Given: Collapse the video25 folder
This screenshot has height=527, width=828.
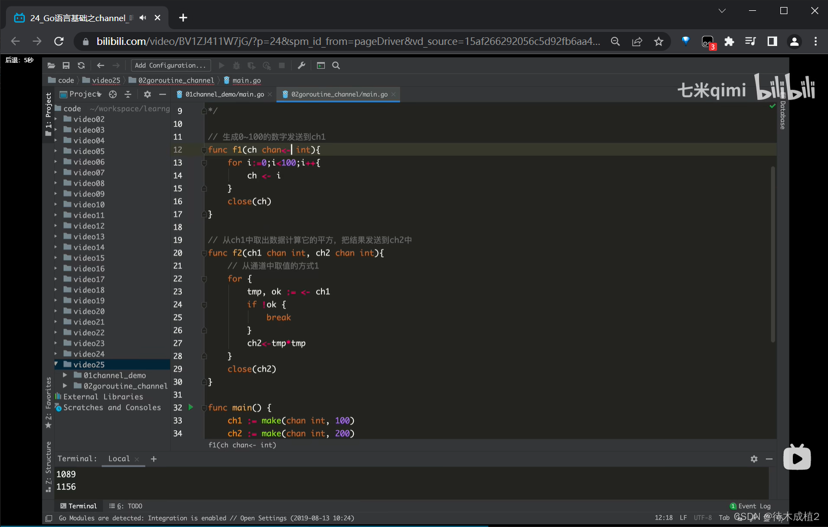Looking at the screenshot, I should click(x=56, y=364).
